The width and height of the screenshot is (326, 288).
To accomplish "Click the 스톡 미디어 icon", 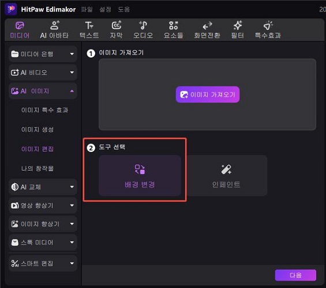I will tap(15, 242).
